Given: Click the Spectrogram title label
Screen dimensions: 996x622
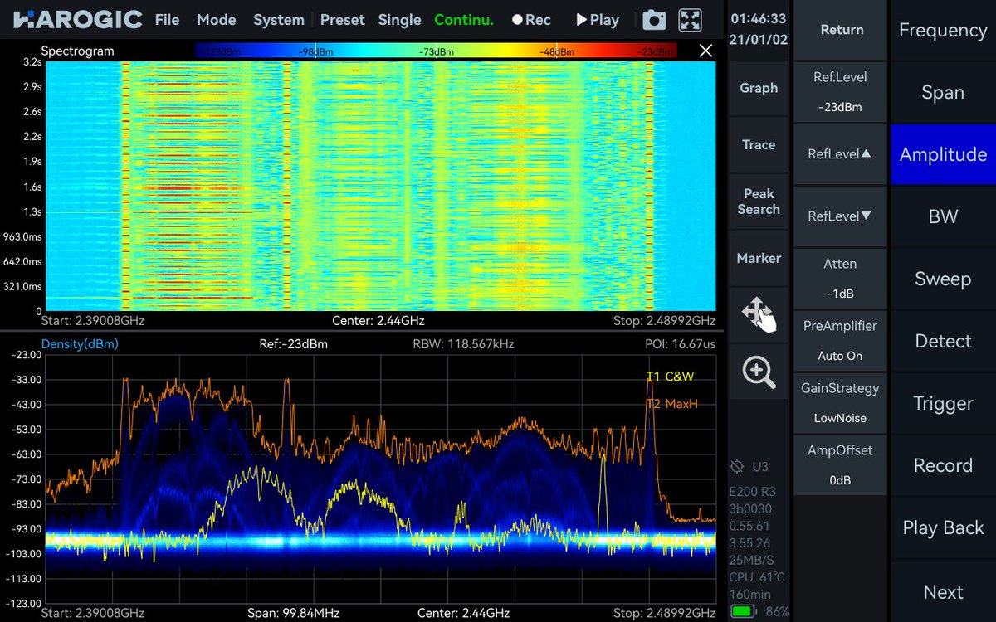Looking at the screenshot, I should click(x=77, y=51).
